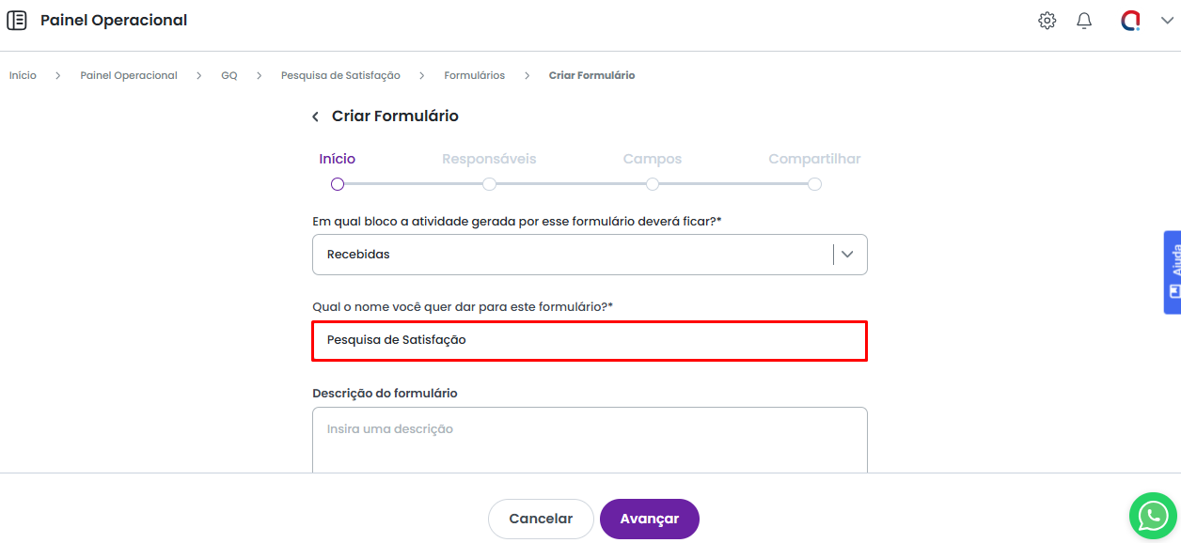This screenshot has height=543, width=1181.
Task: Open the WhatsApp chat button
Action: tap(1153, 515)
